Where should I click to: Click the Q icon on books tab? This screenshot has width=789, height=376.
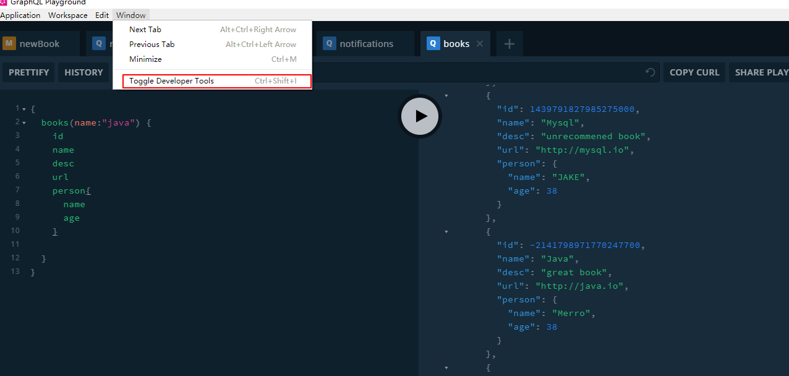433,44
